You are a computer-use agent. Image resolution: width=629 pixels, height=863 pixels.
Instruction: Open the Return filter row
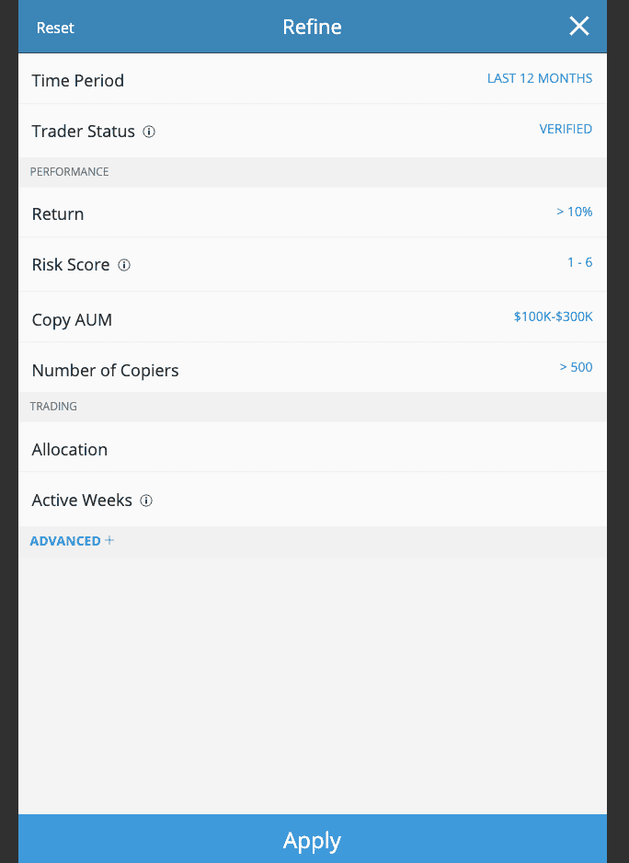coord(313,213)
